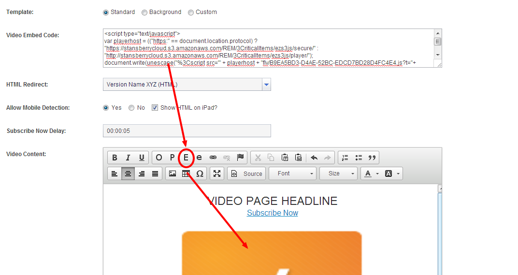
Task: Click the Subscribe Now Delay field
Action: (x=187, y=131)
